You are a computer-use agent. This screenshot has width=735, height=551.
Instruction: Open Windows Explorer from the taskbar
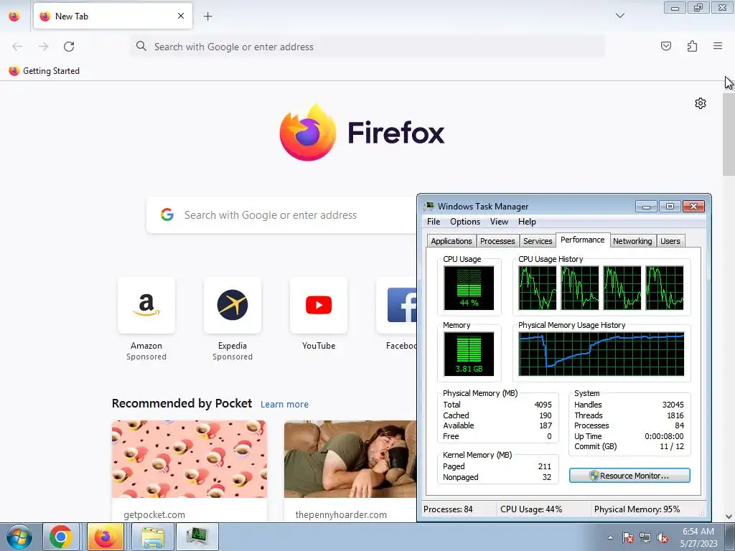[153, 537]
